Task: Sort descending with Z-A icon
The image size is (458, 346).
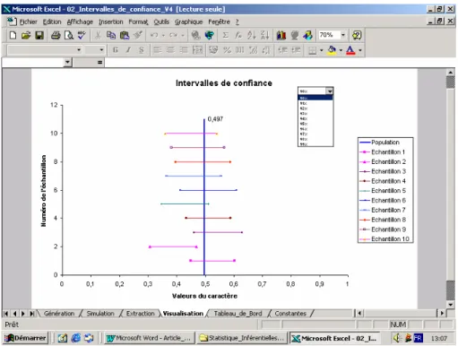Action: point(264,35)
